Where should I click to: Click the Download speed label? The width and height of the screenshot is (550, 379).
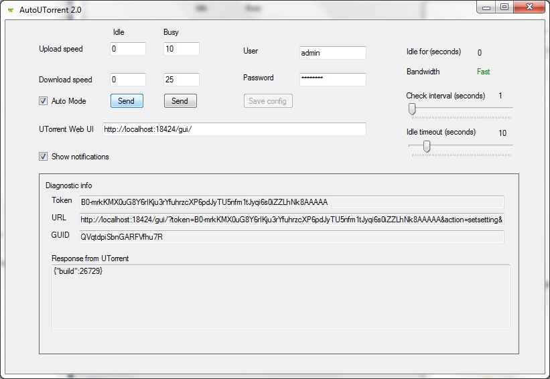click(x=65, y=80)
